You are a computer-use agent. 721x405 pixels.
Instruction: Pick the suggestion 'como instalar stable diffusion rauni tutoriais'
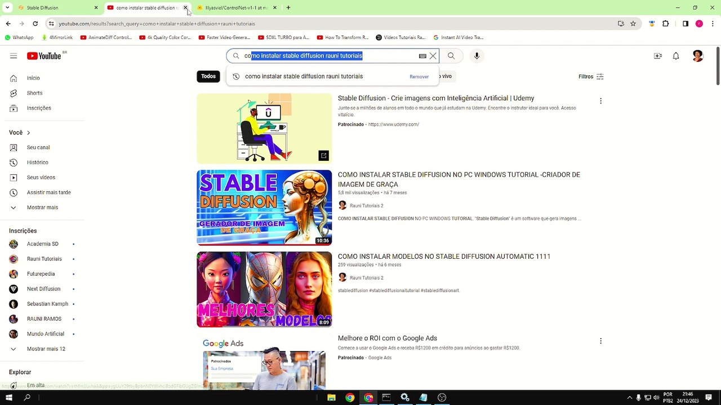304,76
